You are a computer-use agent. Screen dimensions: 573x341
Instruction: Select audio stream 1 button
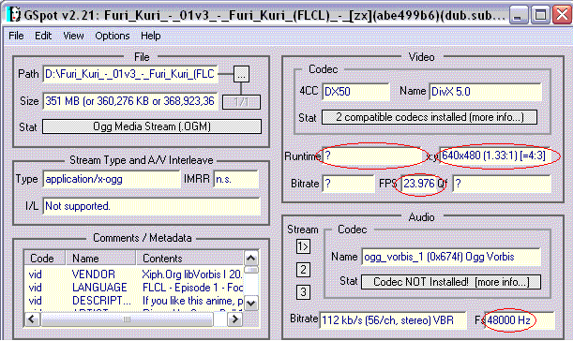coord(303,246)
